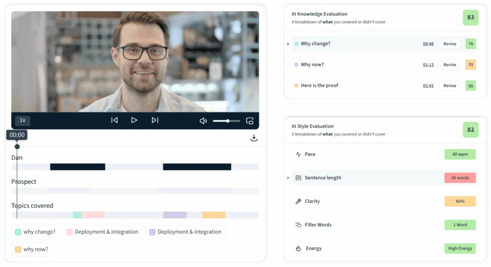Click the Pace pulse icon

298,154
